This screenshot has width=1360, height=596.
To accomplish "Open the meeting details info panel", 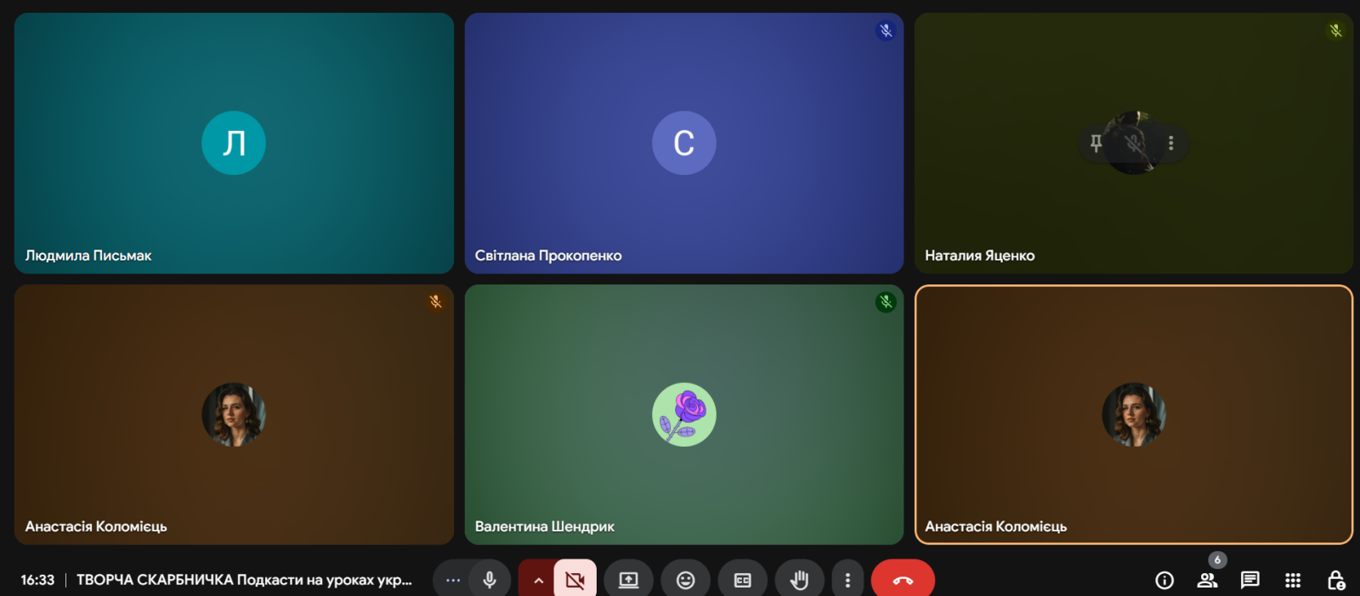I will point(1164,580).
